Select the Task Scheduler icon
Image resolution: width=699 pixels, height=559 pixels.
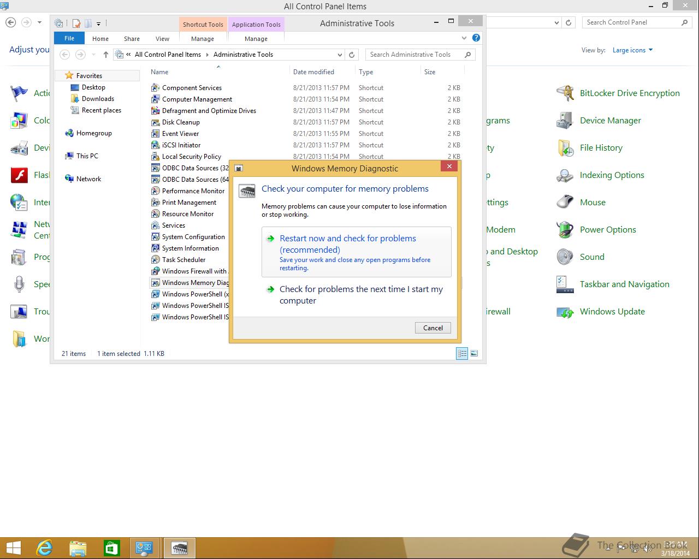[x=156, y=259]
